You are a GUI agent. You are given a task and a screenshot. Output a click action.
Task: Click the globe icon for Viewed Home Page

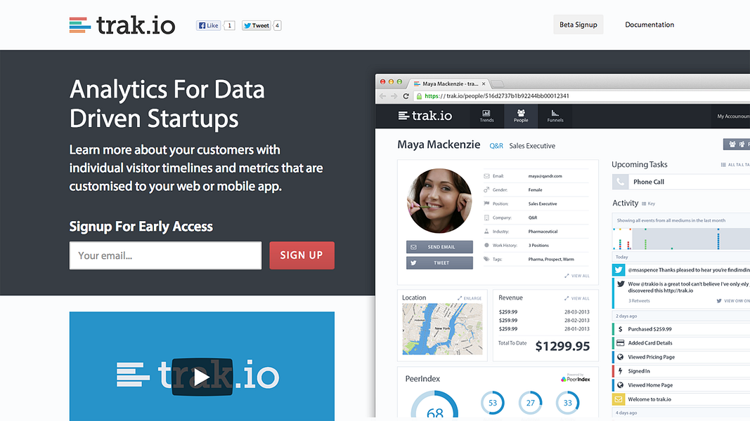[621, 385]
